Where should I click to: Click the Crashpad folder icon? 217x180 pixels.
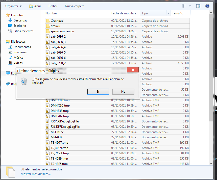pyautogui.click(x=48, y=21)
